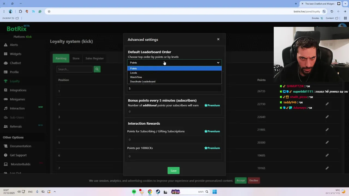Viewport: 349px width, 196px height.
Task: Click Premium badge next to subscriber bonus
Action: (212, 105)
